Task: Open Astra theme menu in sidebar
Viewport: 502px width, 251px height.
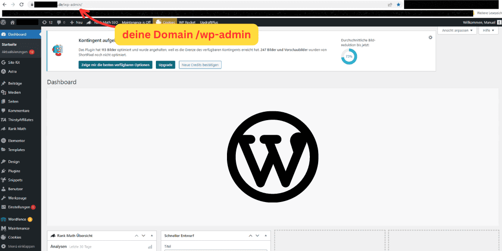Action: (21, 72)
